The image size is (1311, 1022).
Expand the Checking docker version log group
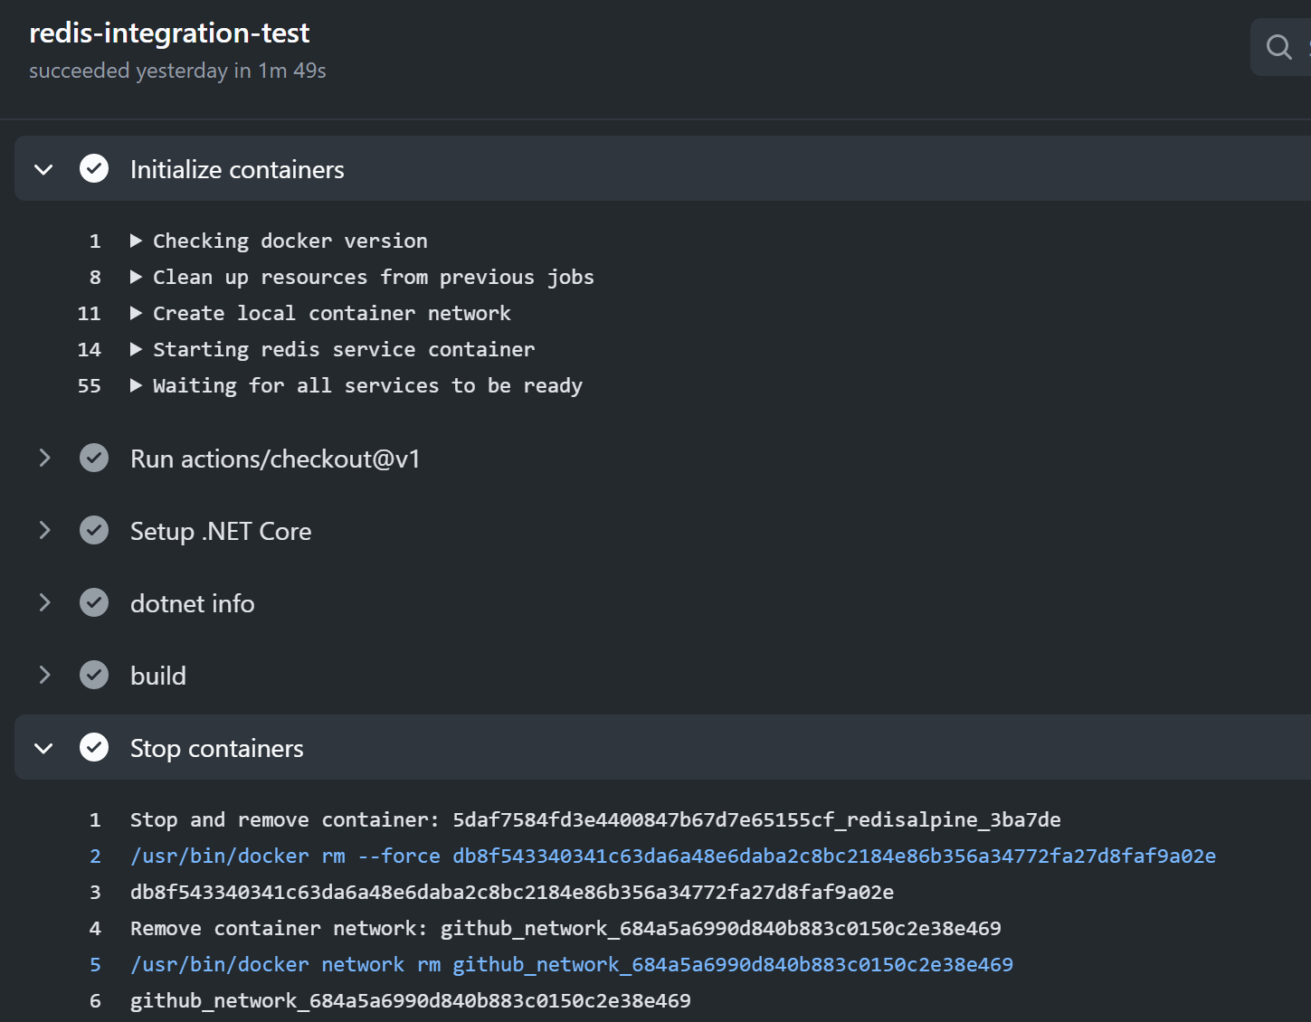click(x=136, y=241)
